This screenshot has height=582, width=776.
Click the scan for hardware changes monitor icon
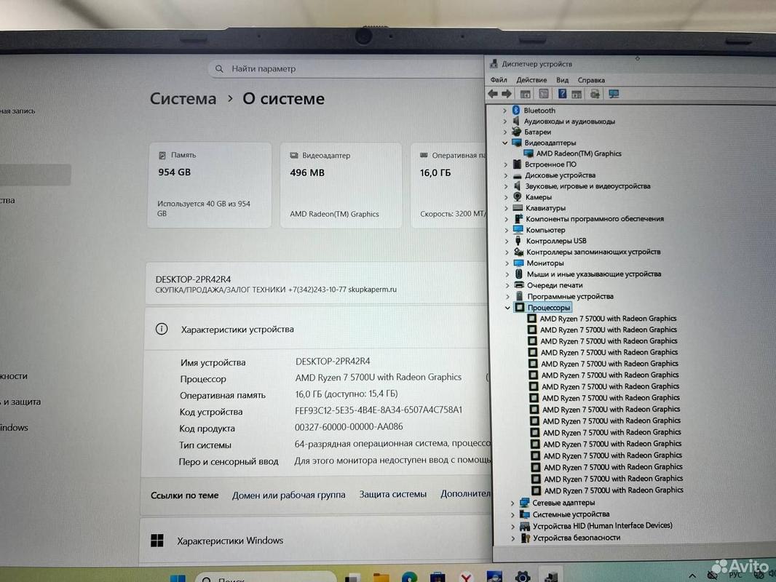[614, 94]
